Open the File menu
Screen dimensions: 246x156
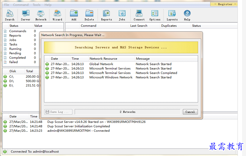pyautogui.click(x=6, y=5)
